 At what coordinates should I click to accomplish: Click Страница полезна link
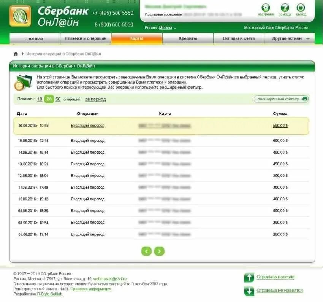(275, 277)
